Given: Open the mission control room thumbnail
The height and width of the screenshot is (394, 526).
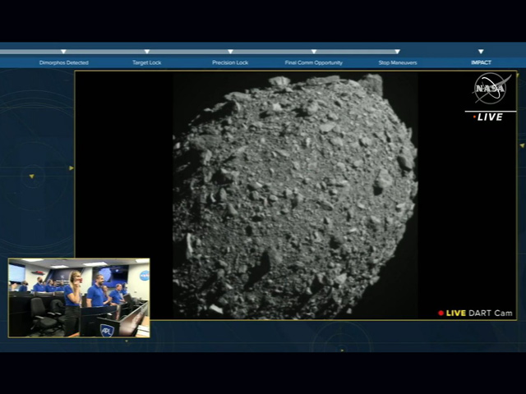Looking at the screenshot, I should [79, 298].
